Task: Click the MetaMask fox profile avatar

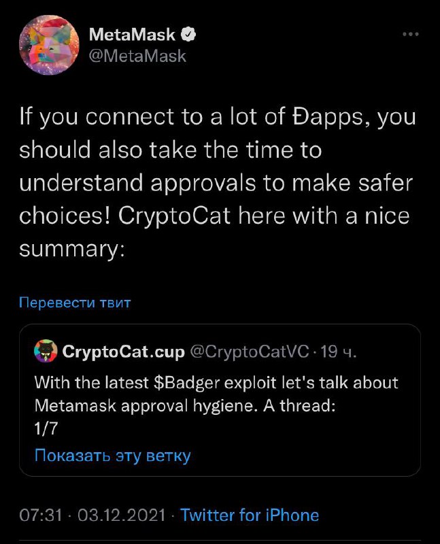Action: [x=47, y=44]
